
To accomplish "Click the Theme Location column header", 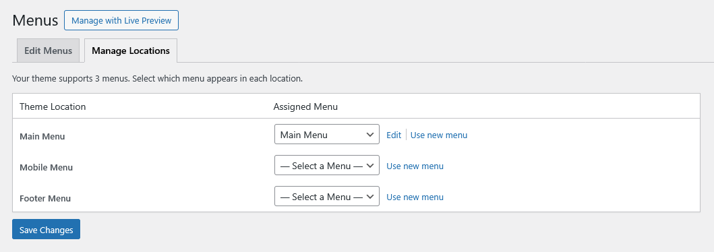I will tap(53, 107).
